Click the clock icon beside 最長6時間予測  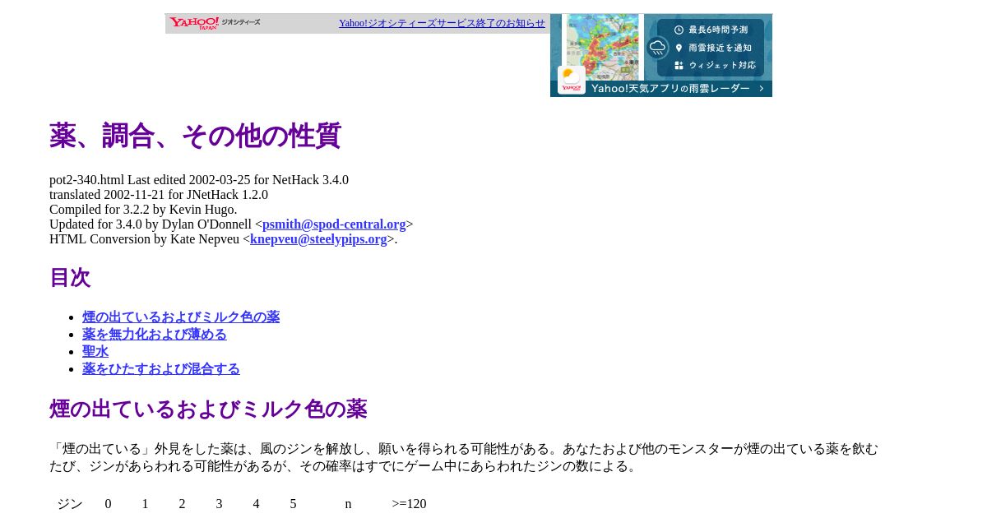coord(679,30)
